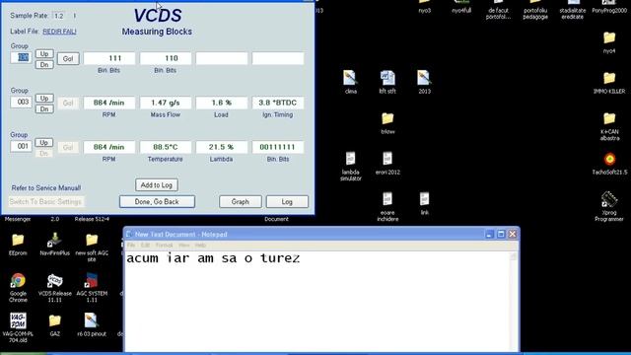Open the erori 2012 document

tap(387, 159)
